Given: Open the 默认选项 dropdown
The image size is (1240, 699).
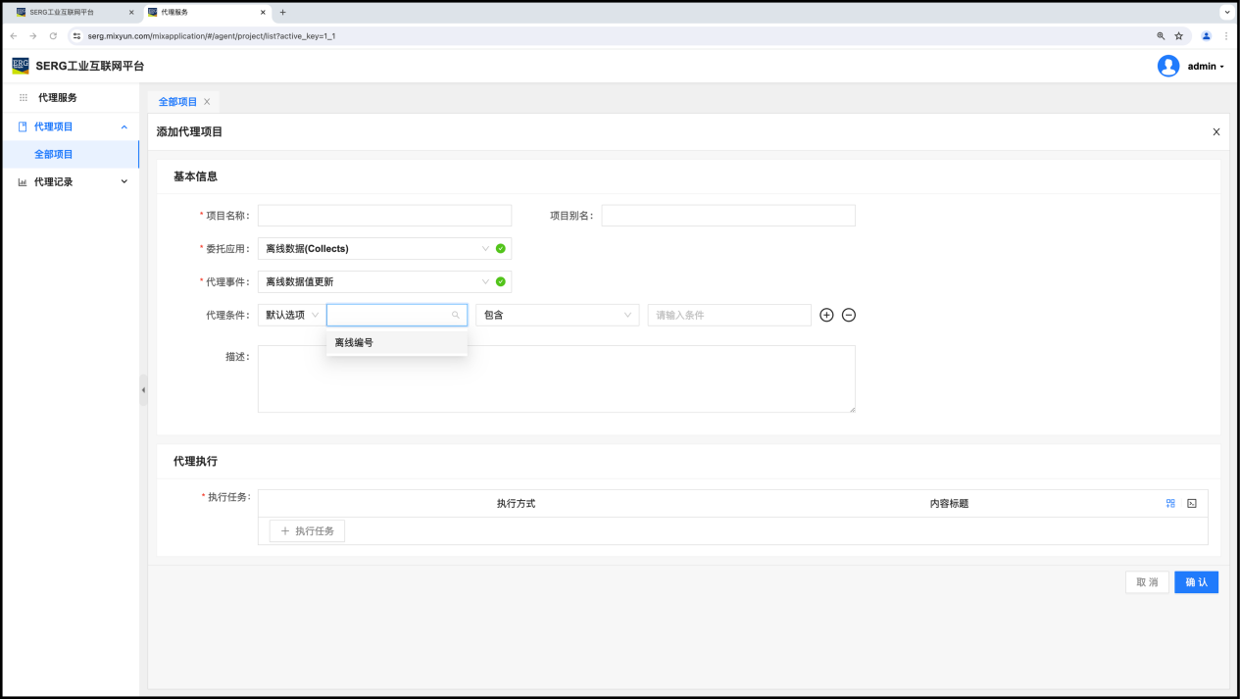Looking at the screenshot, I should coord(290,315).
